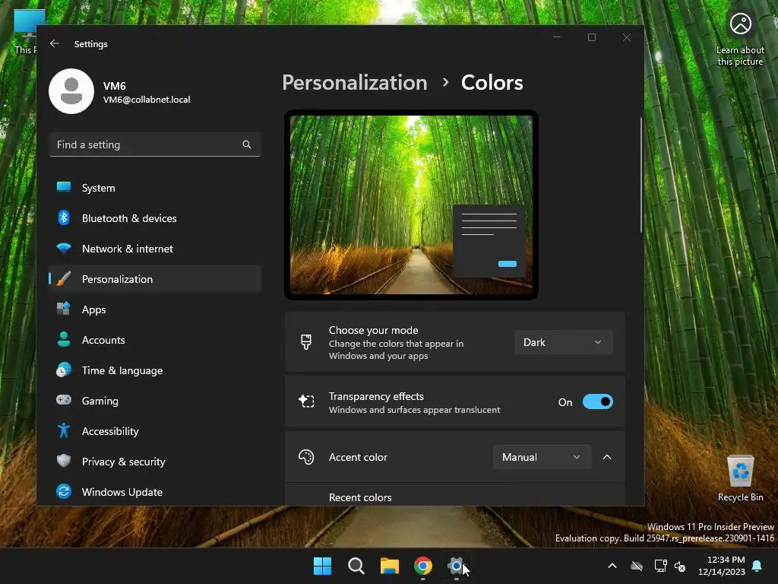Screen dimensions: 778x584
Task: Open the Accent color Manual dropdown
Action: pyautogui.click(x=542, y=457)
